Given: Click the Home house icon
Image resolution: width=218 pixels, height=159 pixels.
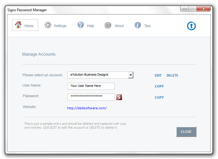Looking at the screenshot, I should click(x=18, y=25).
